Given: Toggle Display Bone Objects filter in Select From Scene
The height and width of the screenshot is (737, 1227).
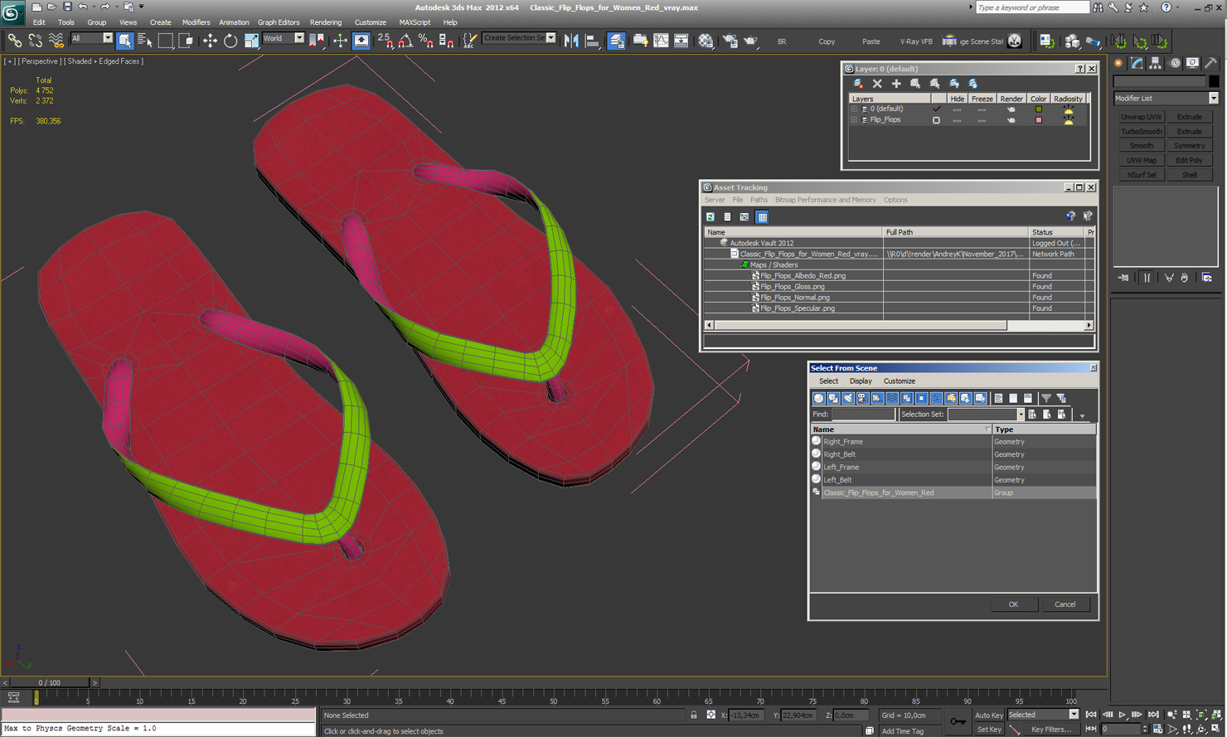Looking at the screenshot, I should point(936,398).
